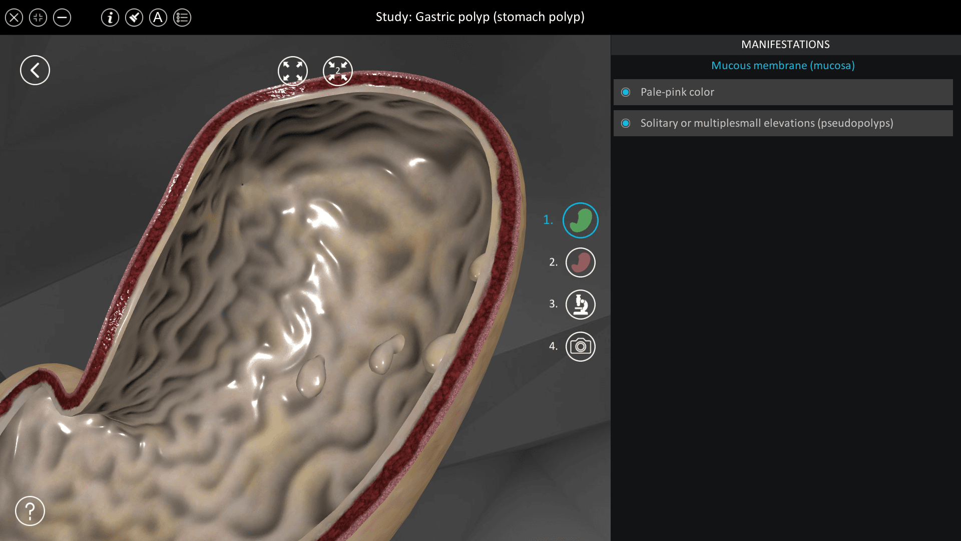Image resolution: width=961 pixels, height=541 pixels.
Task: Click the minus circle icon
Action: 62,18
